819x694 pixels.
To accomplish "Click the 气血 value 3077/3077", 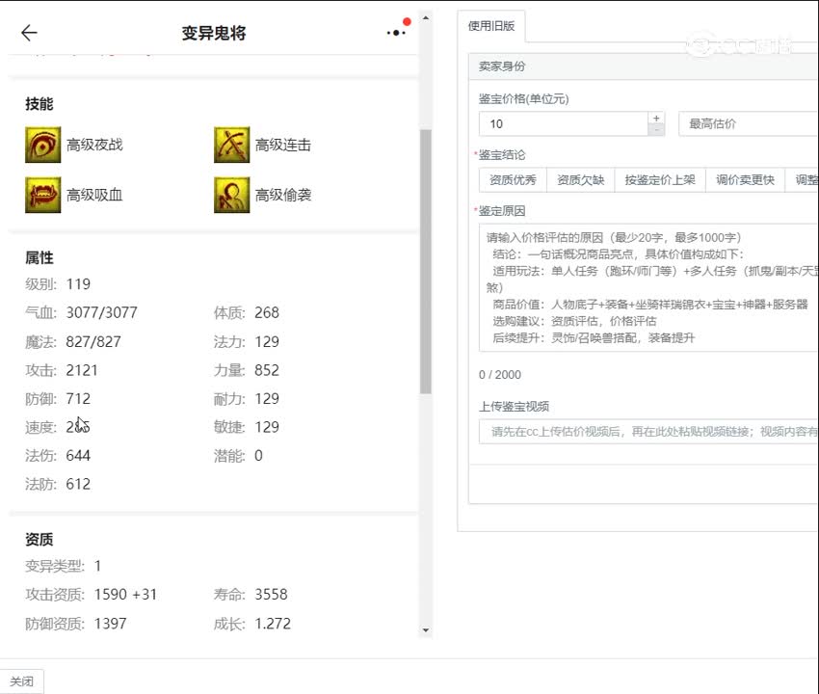I will point(101,312).
